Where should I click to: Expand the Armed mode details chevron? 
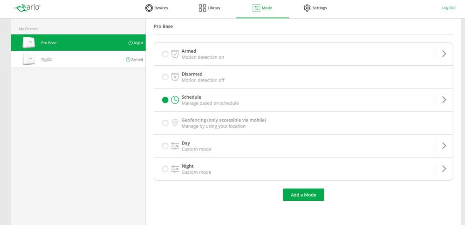[444, 54]
